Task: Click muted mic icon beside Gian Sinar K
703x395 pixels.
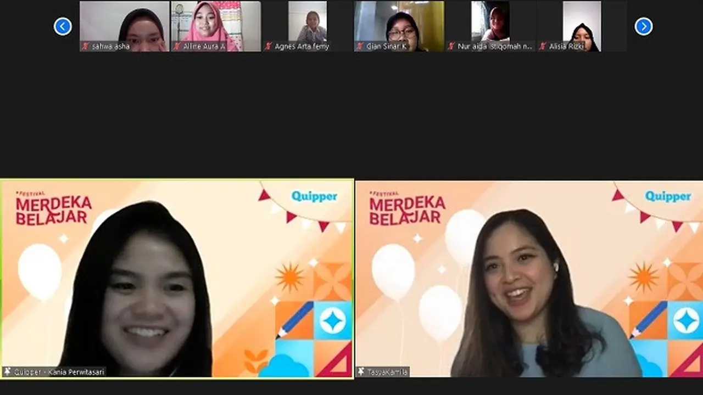Action: click(x=360, y=47)
